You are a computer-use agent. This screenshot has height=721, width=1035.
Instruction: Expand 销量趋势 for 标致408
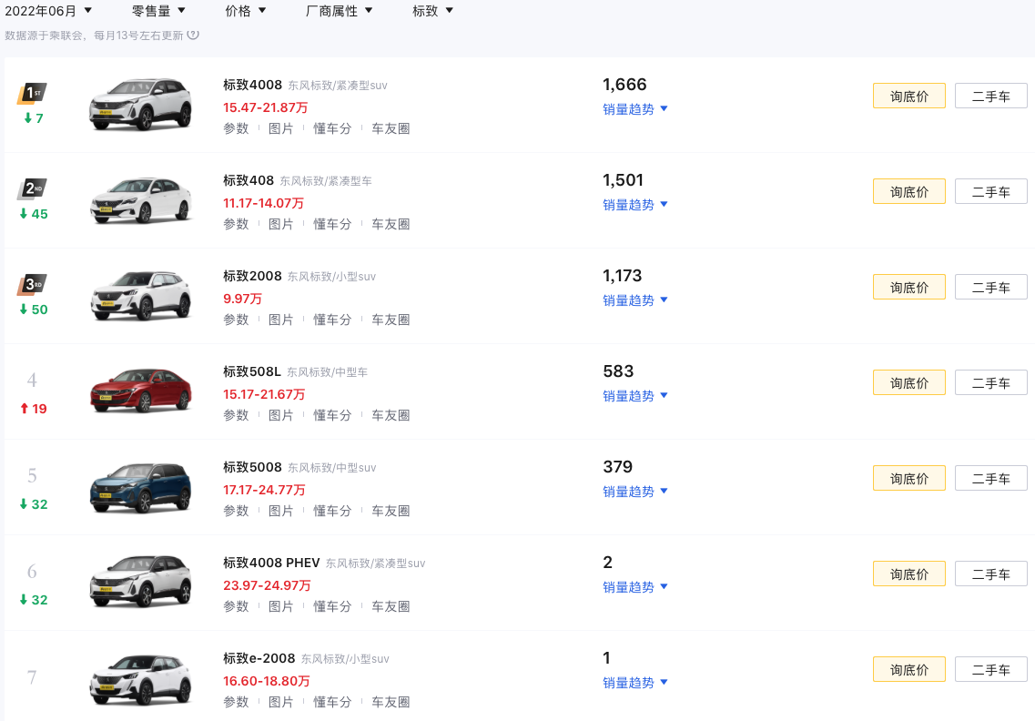tap(635, 205)
